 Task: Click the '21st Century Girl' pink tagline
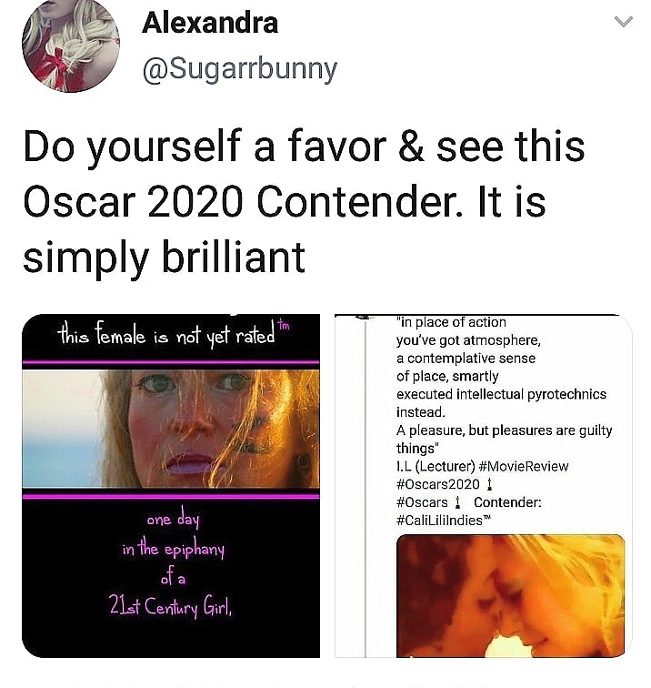[171, 608]
